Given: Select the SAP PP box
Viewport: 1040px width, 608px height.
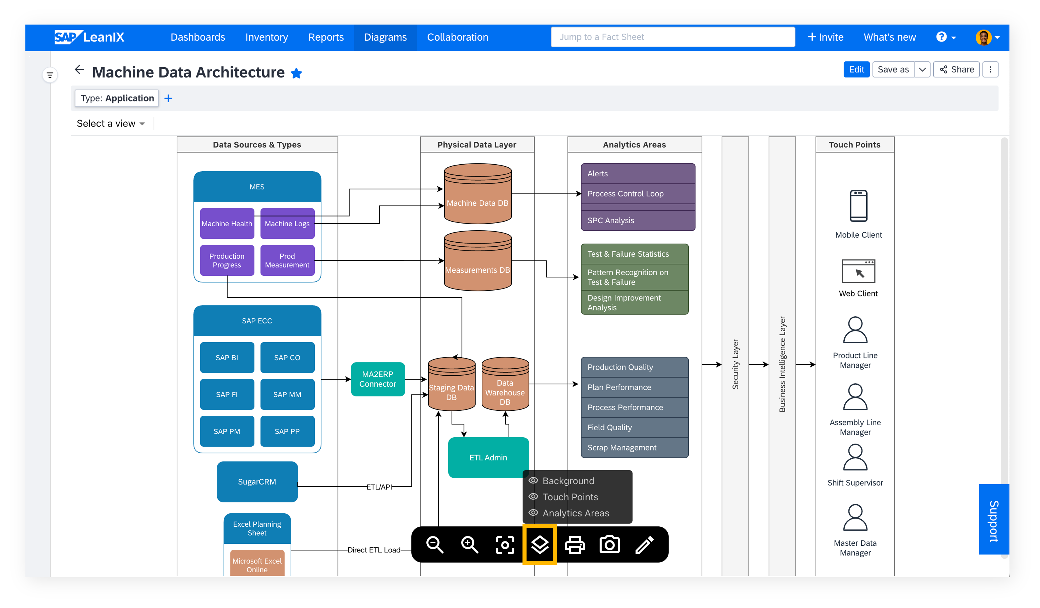Looking at the screenshot, I should 287,431.
